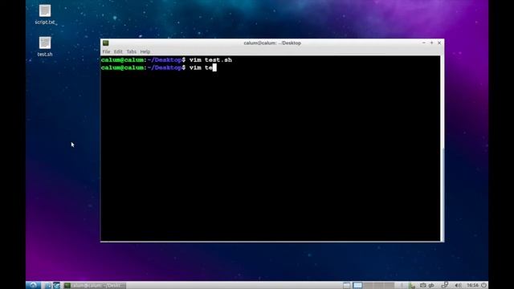Launch the web browser from the taskbar

pos(56,286)
